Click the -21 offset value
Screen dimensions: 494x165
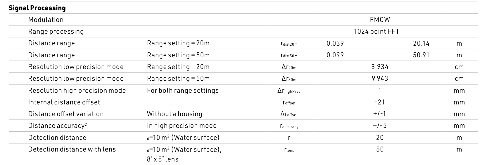click(380, 102)
